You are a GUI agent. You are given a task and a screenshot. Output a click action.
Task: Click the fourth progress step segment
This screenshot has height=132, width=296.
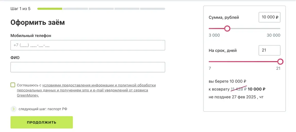[x=127, y=9]
